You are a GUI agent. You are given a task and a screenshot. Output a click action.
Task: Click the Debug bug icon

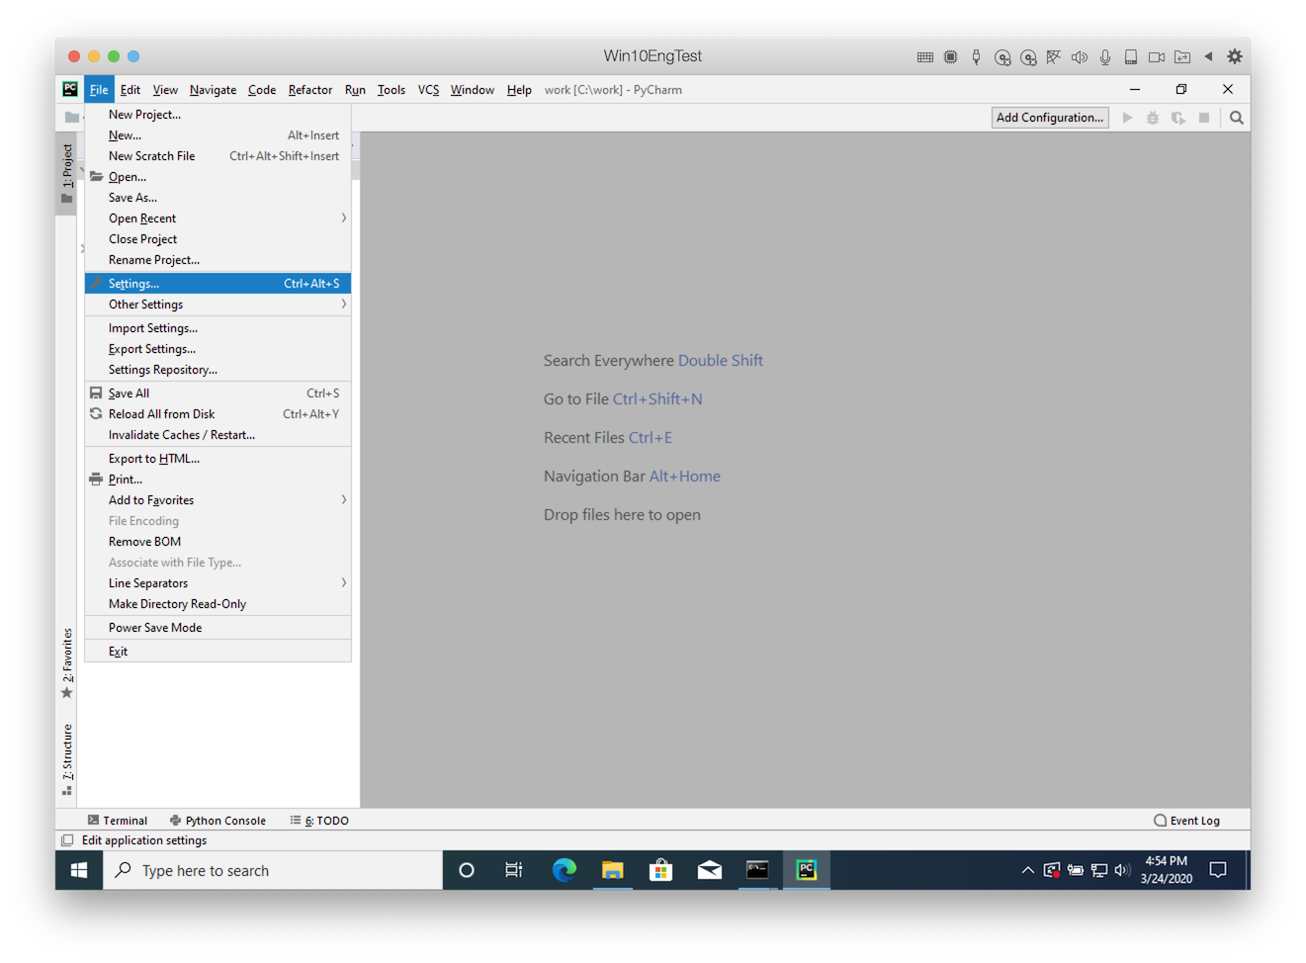pos(1153,118)
